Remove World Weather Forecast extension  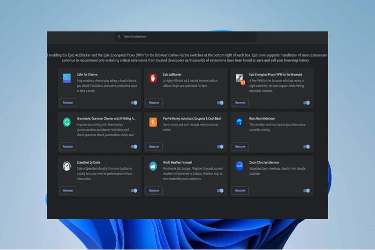point(154,191)
